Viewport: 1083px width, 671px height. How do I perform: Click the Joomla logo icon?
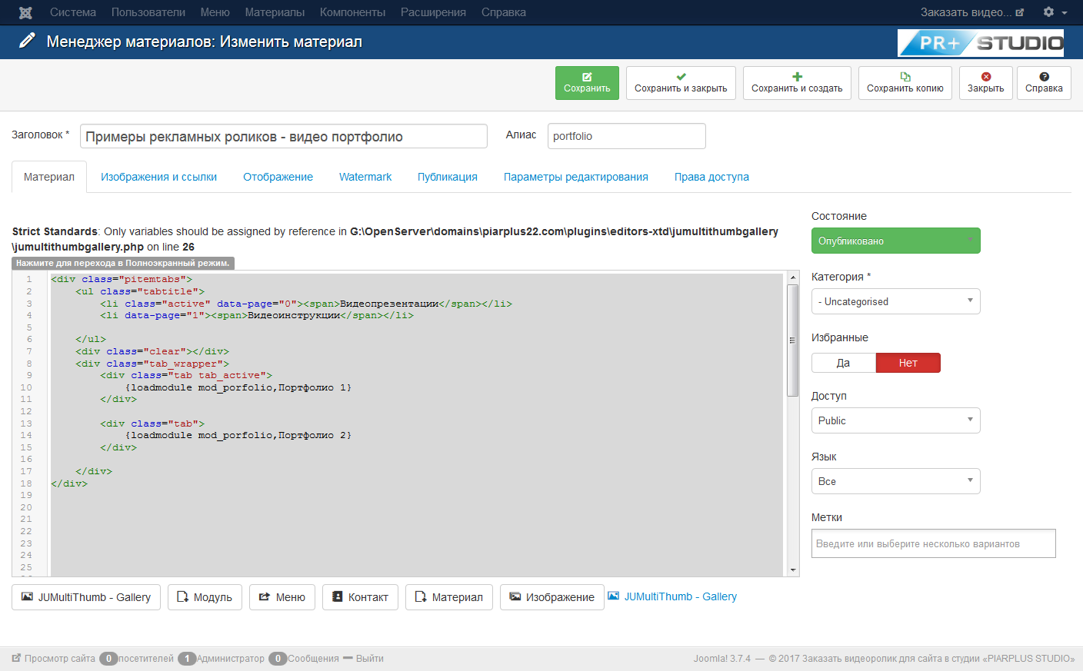pyautogui.click(x=25, y=12)
